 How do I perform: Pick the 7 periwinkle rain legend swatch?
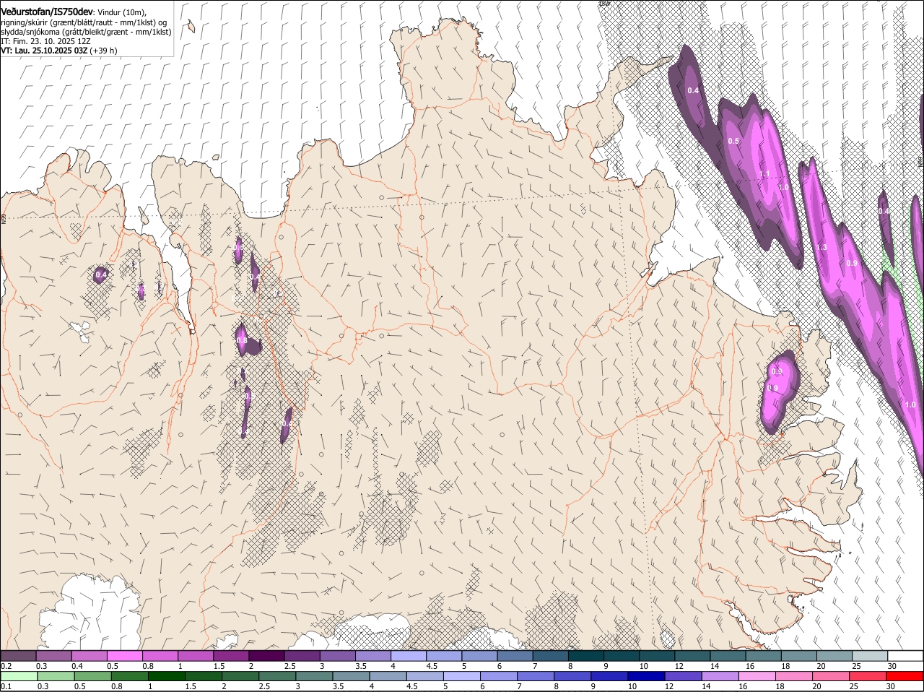(535, 676)
